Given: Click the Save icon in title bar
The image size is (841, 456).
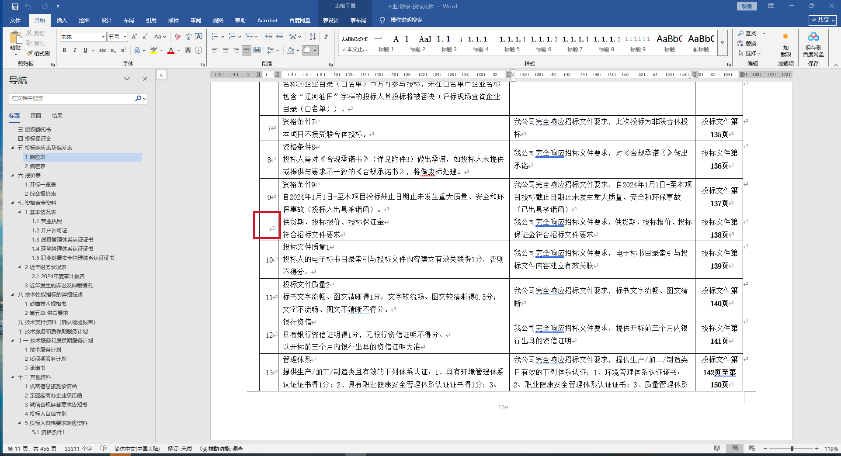Looking at the screenshot, I should (15, 7).
